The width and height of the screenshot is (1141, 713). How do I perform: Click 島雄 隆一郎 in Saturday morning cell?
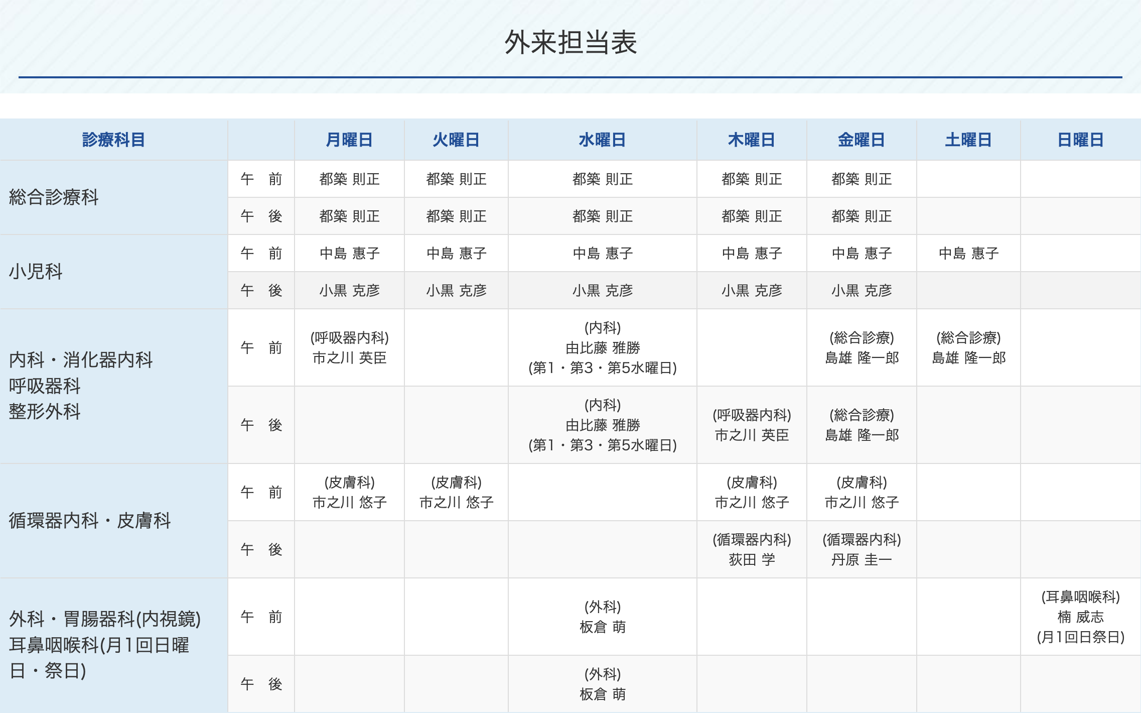[968, 358]
